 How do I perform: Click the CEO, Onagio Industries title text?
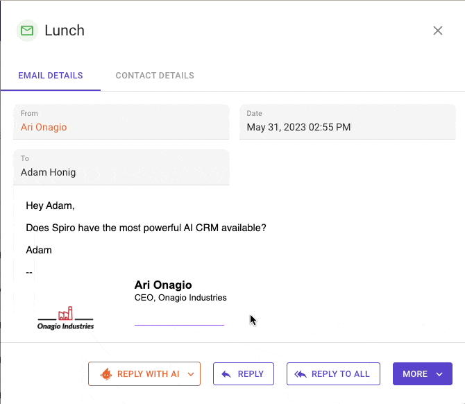pos(180,298)
